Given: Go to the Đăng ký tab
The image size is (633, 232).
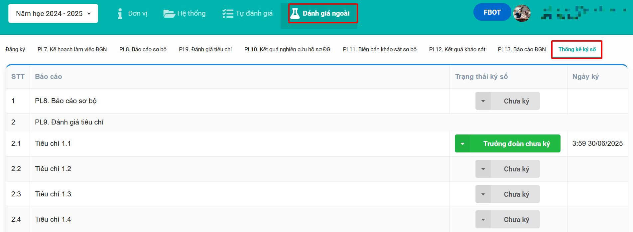Looking at the screenshot, I should (15, 49).
